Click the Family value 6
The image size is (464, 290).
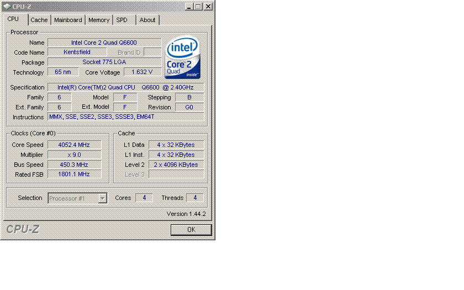60,97
